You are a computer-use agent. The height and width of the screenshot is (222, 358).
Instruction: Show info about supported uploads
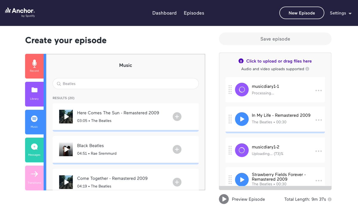(x=307, y=69)
